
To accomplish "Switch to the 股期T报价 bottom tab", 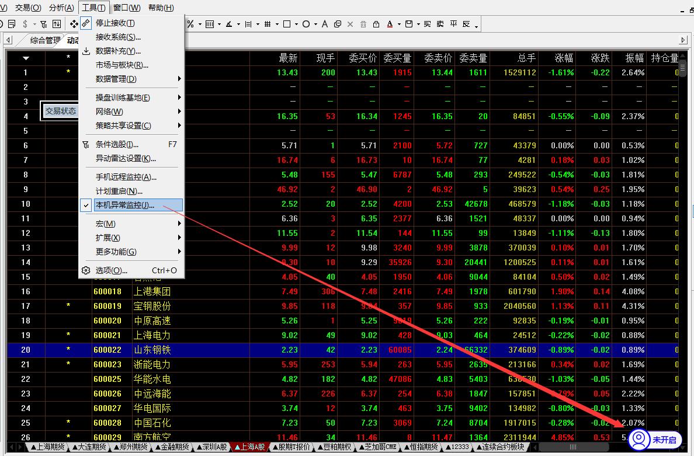I will tap(292, 447).
